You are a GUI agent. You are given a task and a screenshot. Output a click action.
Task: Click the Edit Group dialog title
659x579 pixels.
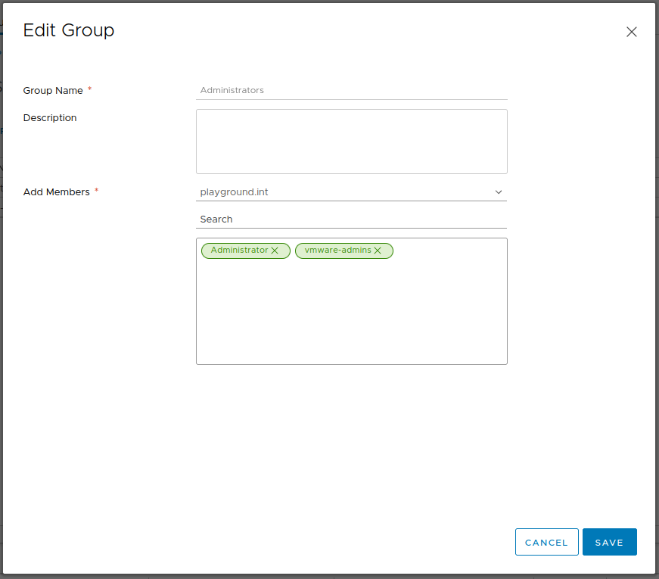(x=69, y=30)
